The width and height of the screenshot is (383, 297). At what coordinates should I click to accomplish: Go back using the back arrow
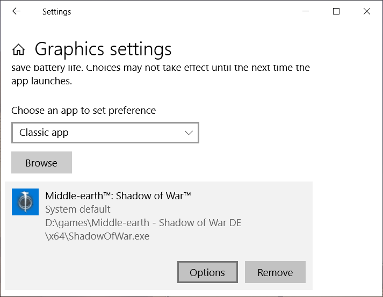(16, 11)
